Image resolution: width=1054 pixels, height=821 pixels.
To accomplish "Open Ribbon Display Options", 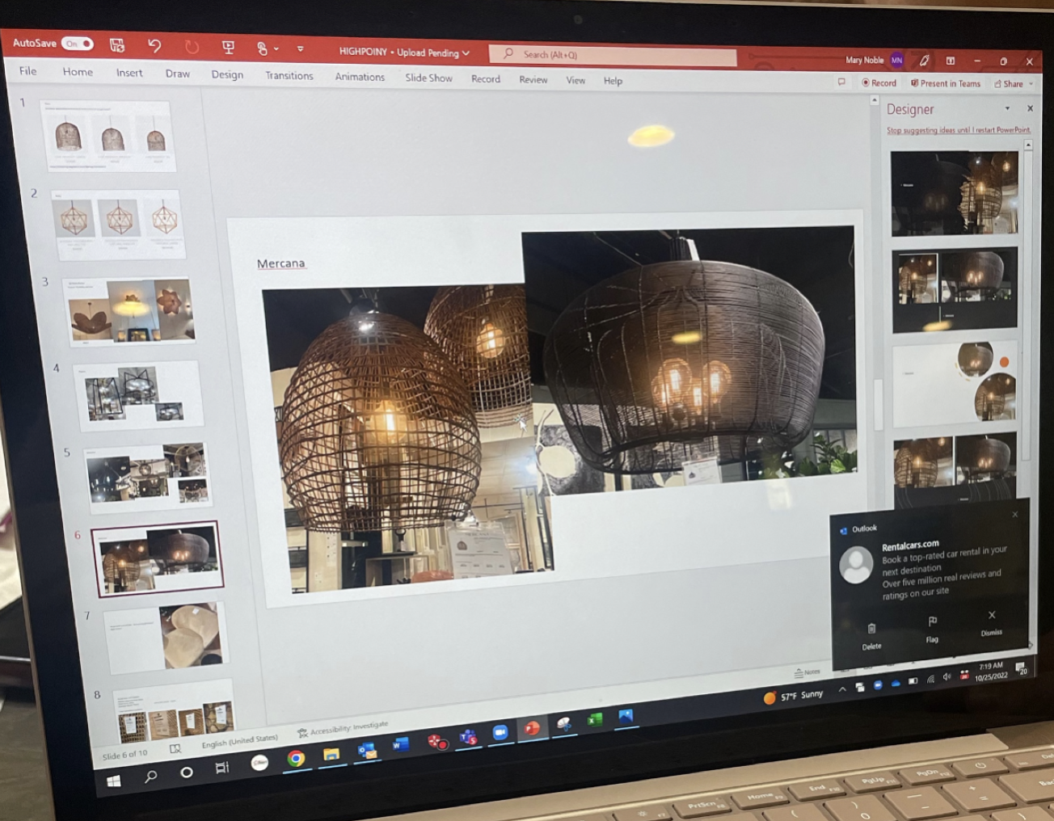I will [951, 61].
